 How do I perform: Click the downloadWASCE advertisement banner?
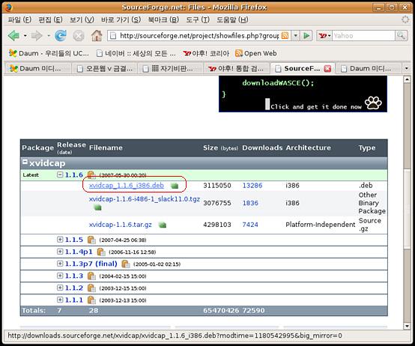tap(303, 94)
